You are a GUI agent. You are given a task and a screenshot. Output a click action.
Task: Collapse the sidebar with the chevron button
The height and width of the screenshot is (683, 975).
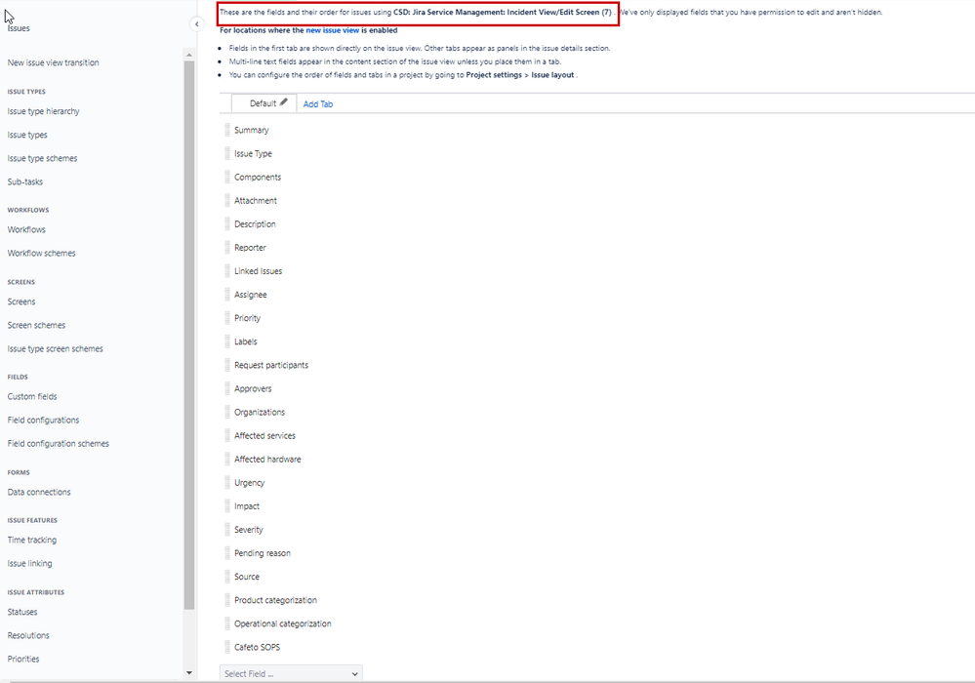196,24
